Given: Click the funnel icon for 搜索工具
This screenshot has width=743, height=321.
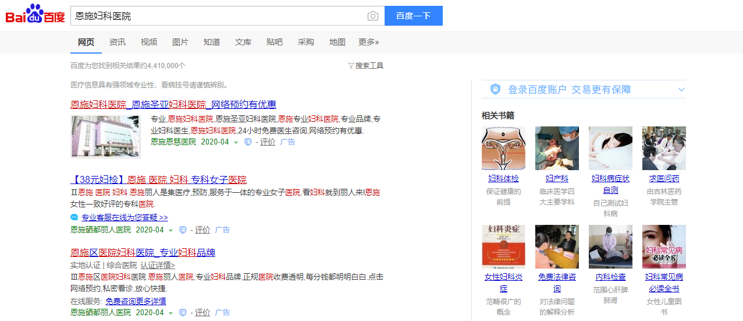Looking at the screenshot, I should tap(351, 66).
